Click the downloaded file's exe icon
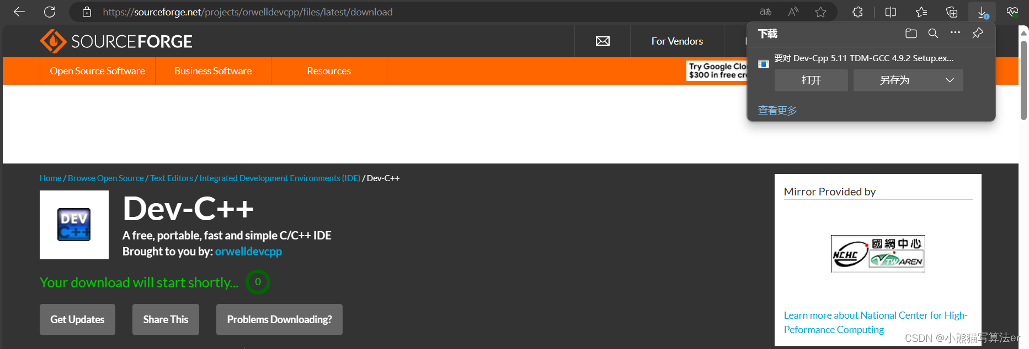Image resolution: width=1029 pixels, height=349 pixels. 764,64
